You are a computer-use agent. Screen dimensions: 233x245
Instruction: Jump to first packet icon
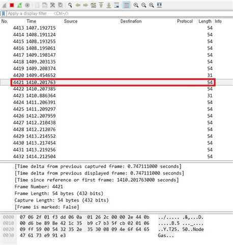(101, 5)
